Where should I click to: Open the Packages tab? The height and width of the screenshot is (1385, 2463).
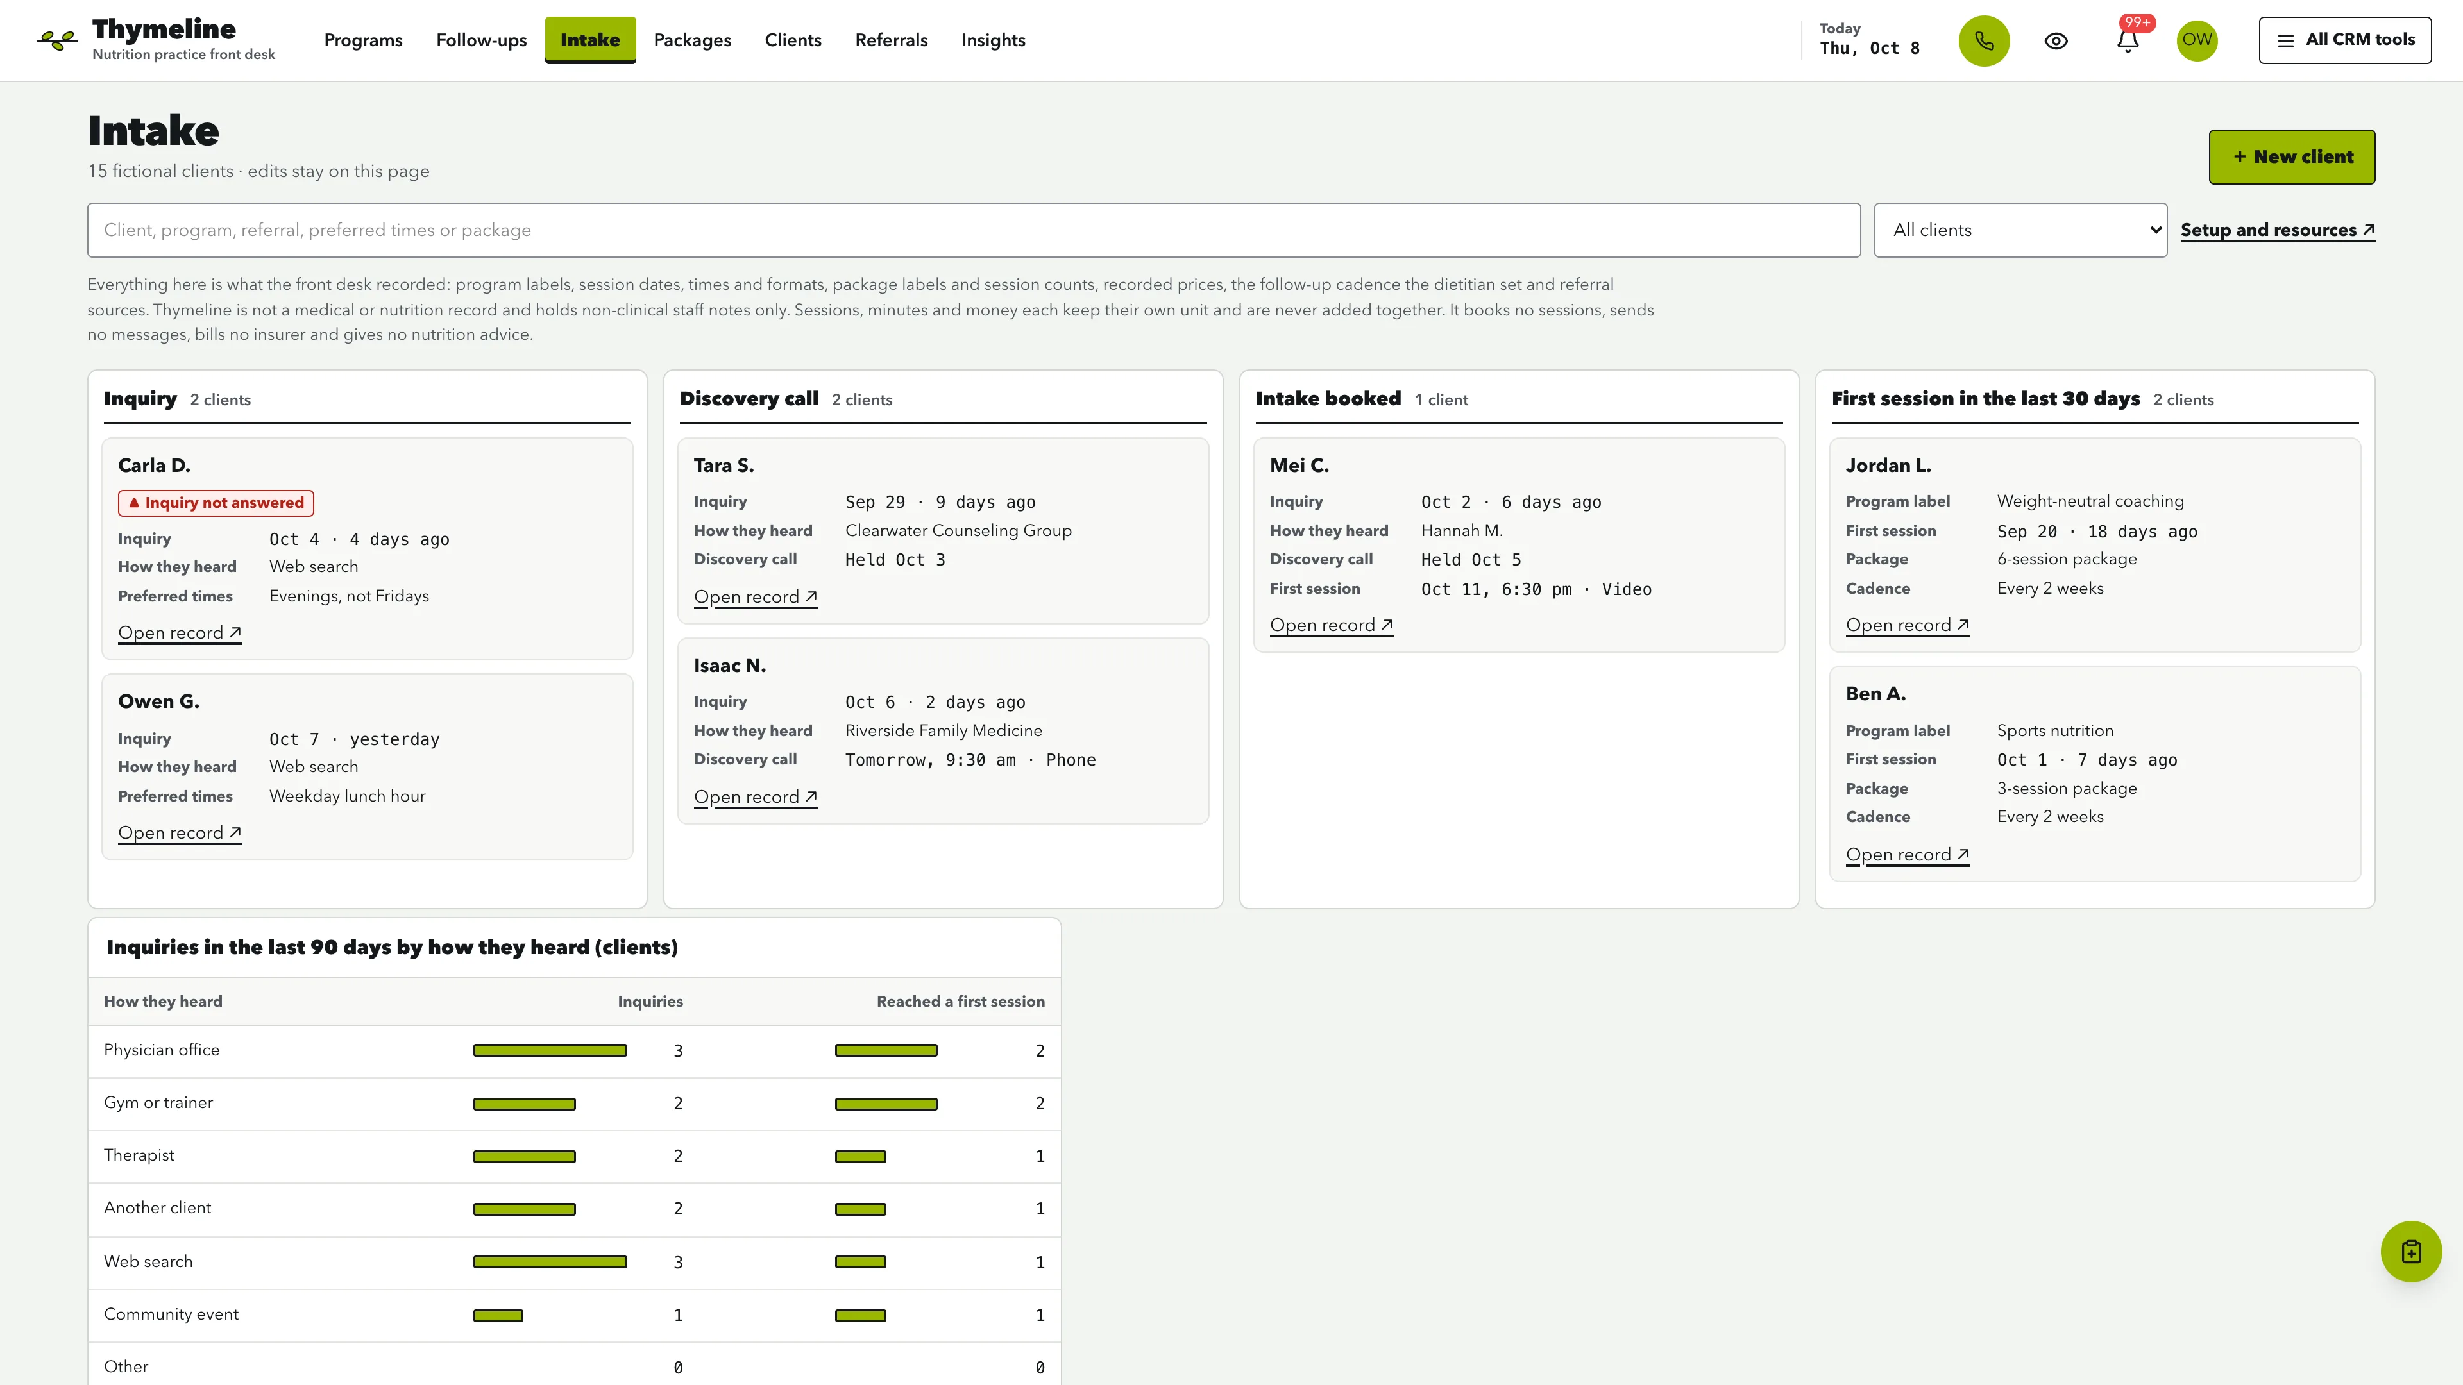[692, 40]
